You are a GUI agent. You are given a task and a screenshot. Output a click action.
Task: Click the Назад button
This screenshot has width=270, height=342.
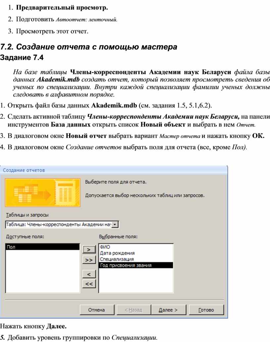133,310
